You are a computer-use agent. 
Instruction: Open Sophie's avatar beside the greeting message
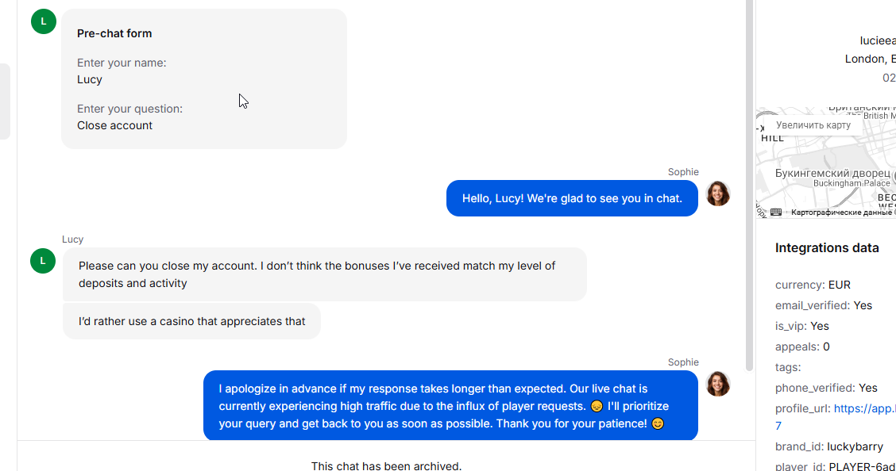(718, 193)
